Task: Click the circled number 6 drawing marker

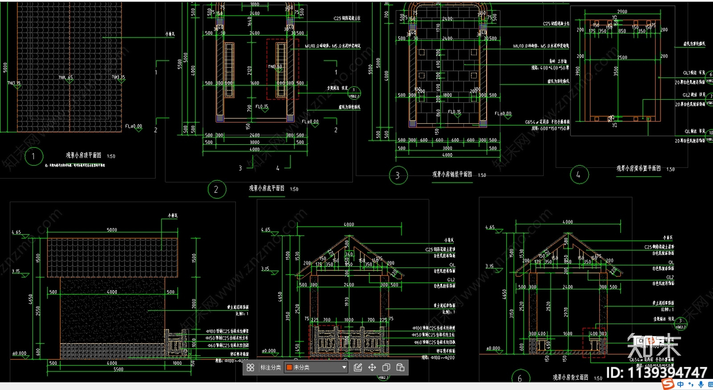Action: pos(520,378)
